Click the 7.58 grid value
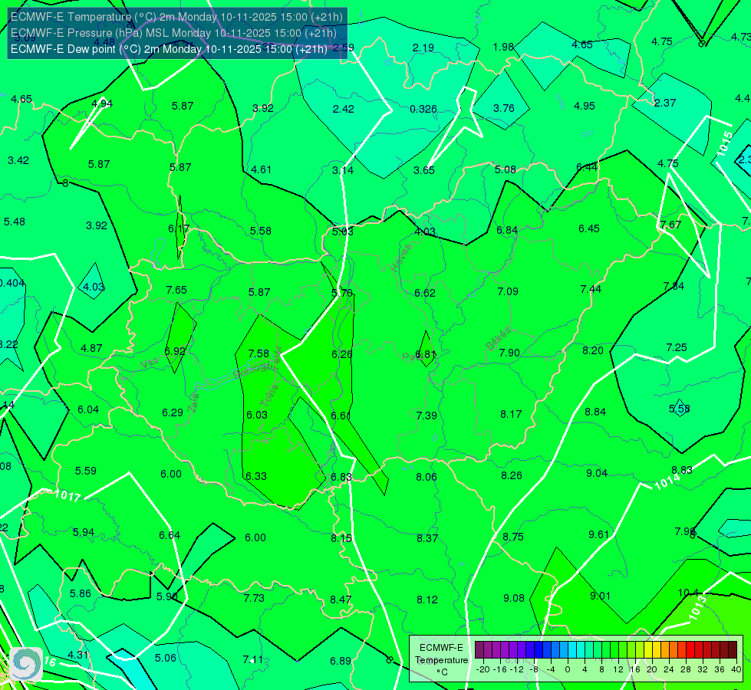The image size is (751, 690). (x=259, y=353)
